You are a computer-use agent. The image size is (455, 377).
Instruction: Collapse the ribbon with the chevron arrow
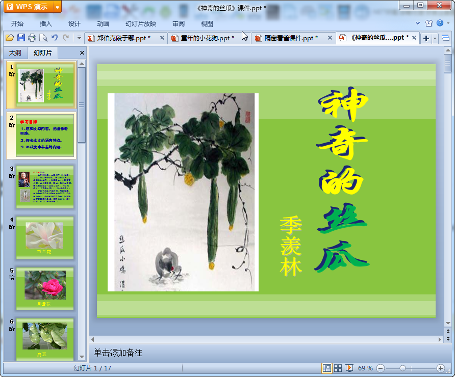[418, 23]
